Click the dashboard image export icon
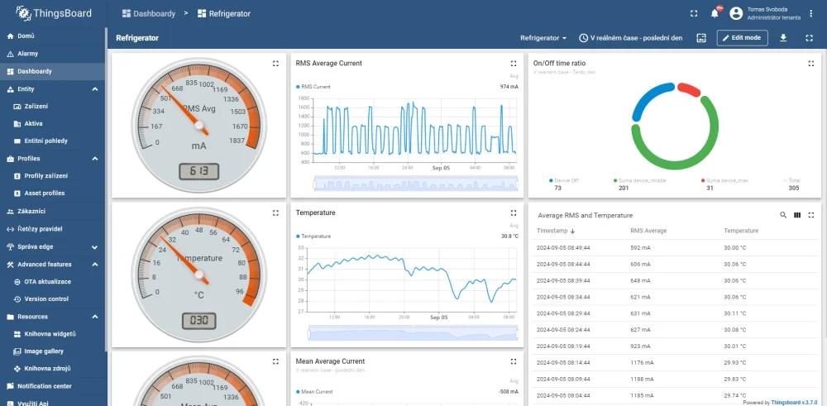The width and height of the screenshot is (827, 406). pyautogui.click(x=701, y=38)
